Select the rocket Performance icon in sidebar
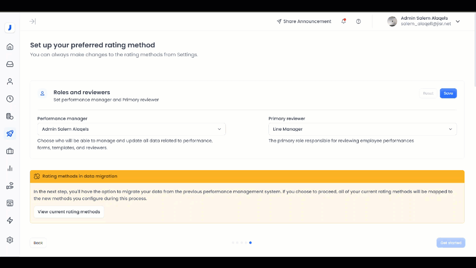Viewport: 476px width, 268px height. (10, 134)
